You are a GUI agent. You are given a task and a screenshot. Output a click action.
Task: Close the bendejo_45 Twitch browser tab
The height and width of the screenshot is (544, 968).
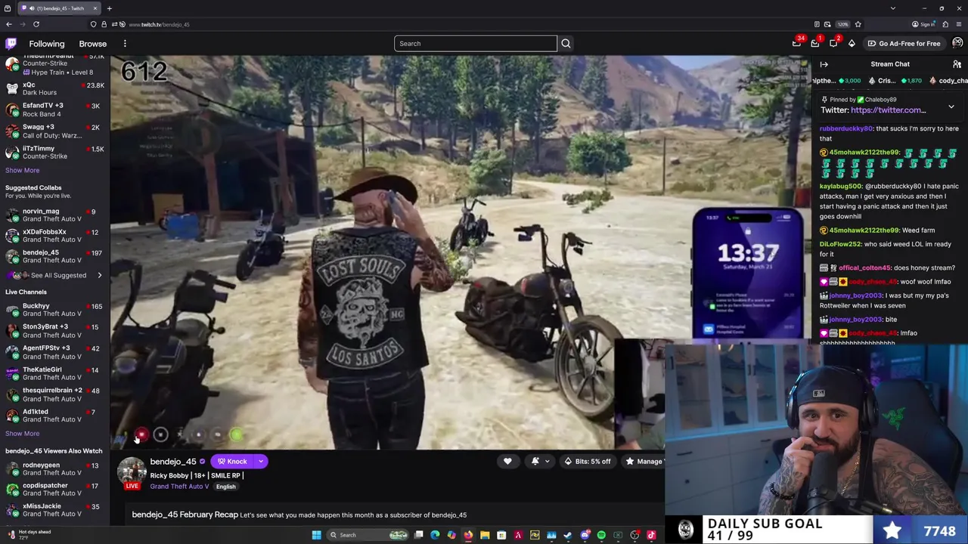(95, 8)
